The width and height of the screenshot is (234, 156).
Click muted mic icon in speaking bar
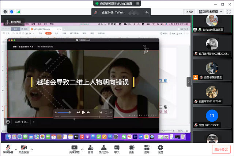click(96, 12)
